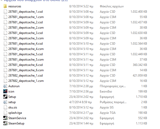Select the resources folder name
Viewport: 160px width, 129px height.
(x=15, y=6)
